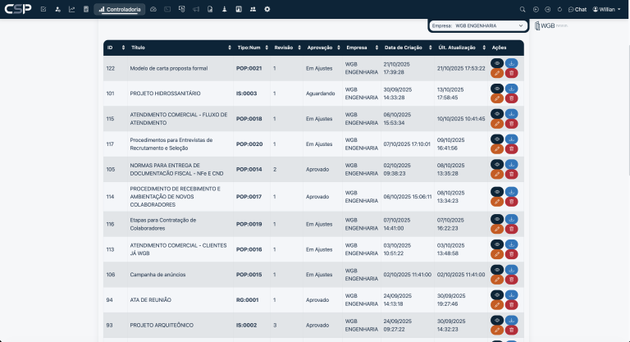
Task: Download the POP:0014 document
Action: click(x=512, y=164)
